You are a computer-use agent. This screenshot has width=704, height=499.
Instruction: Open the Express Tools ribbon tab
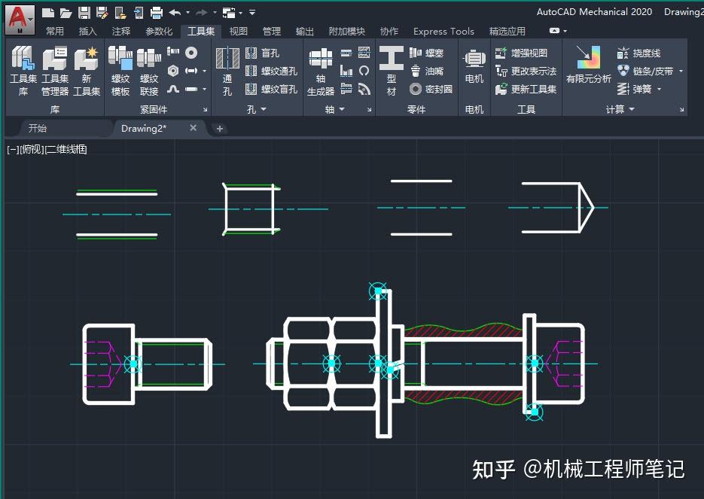point(443,31)
